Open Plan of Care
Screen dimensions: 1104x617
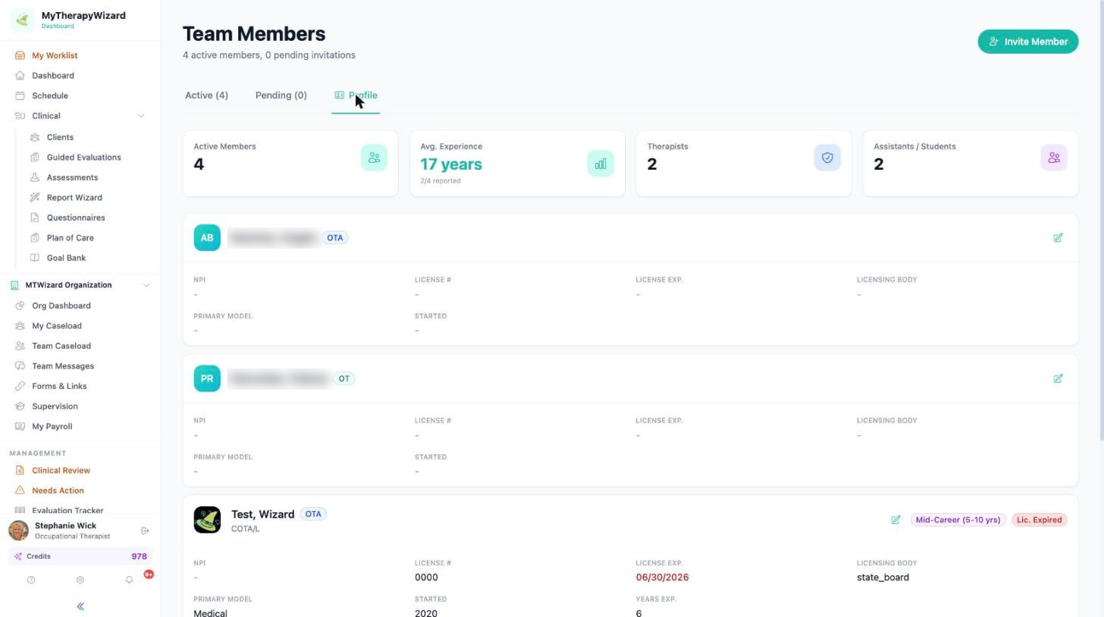(x=70, y=238)
